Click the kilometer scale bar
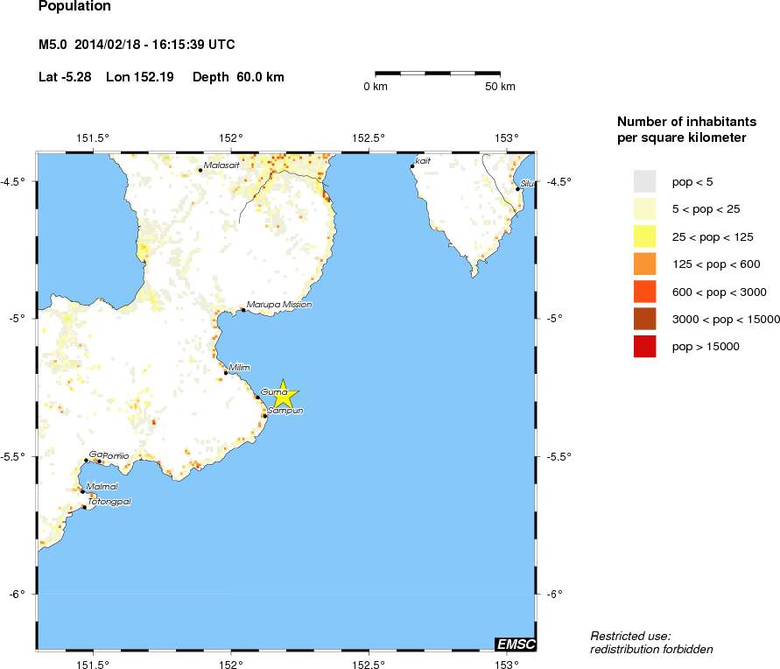Screen dimensions: 780x669 [438, 74]
